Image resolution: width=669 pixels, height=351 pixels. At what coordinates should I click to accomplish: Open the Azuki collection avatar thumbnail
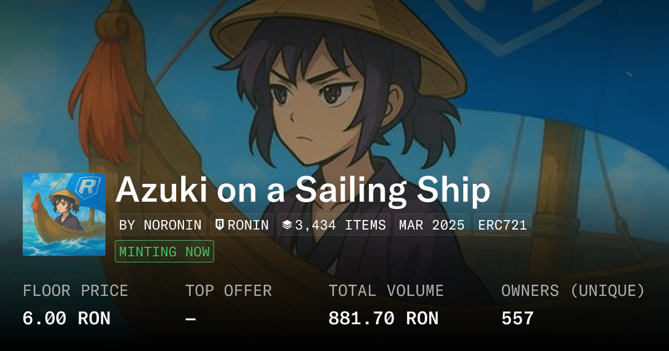(64, 214)
